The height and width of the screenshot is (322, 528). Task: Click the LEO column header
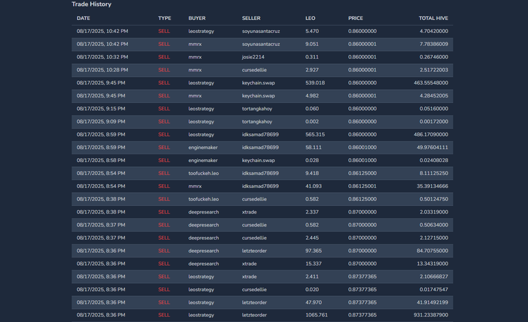pos(310,18)
